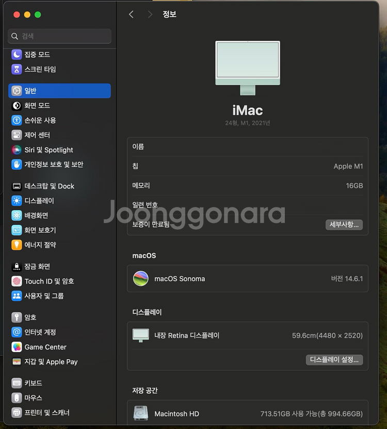The height and width of the screenshot is (429, 387).
Task: Open the 손쉬운 사용 accessibility icon
Action: [17, 120]
